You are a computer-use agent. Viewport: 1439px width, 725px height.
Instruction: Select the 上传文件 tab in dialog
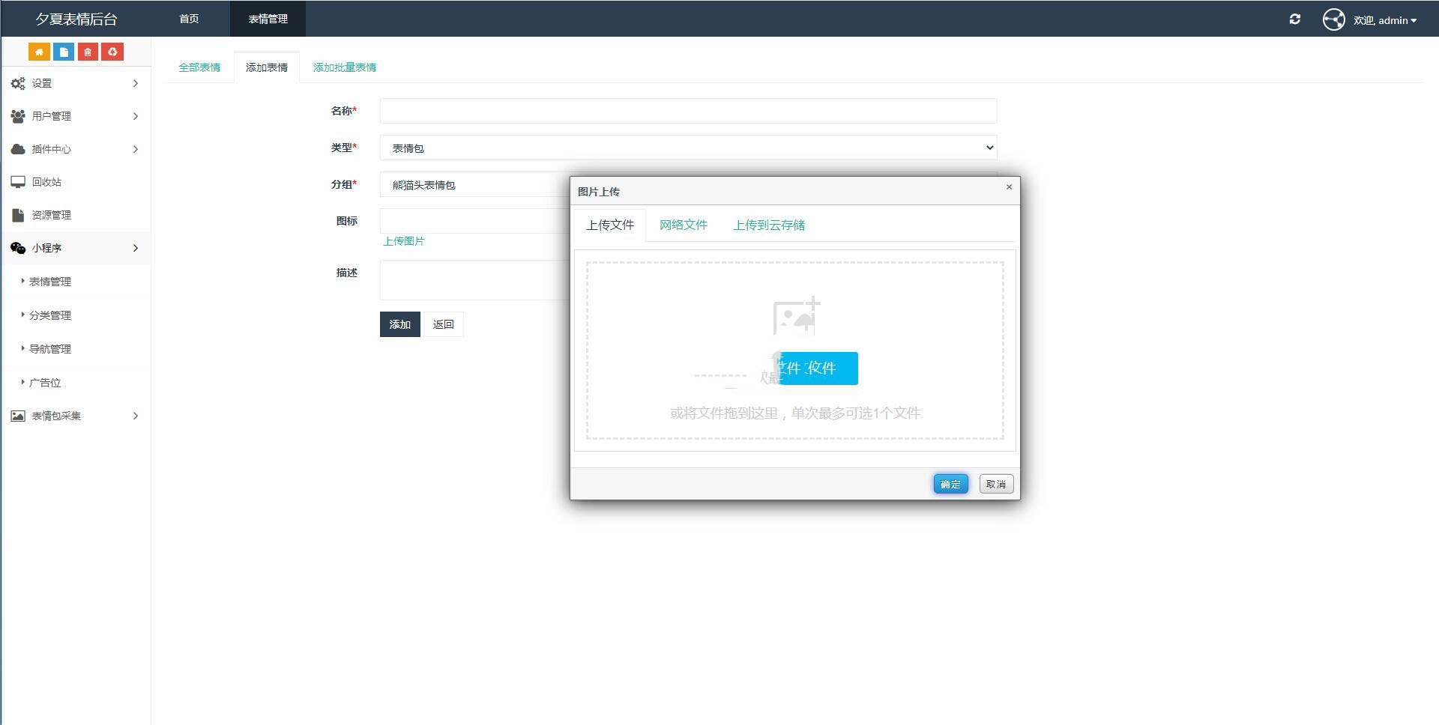click(610, 225)
